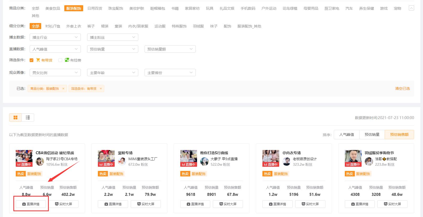Sort by 人气峰值
Screen dimensions: 423x217
tap(347, 135)
